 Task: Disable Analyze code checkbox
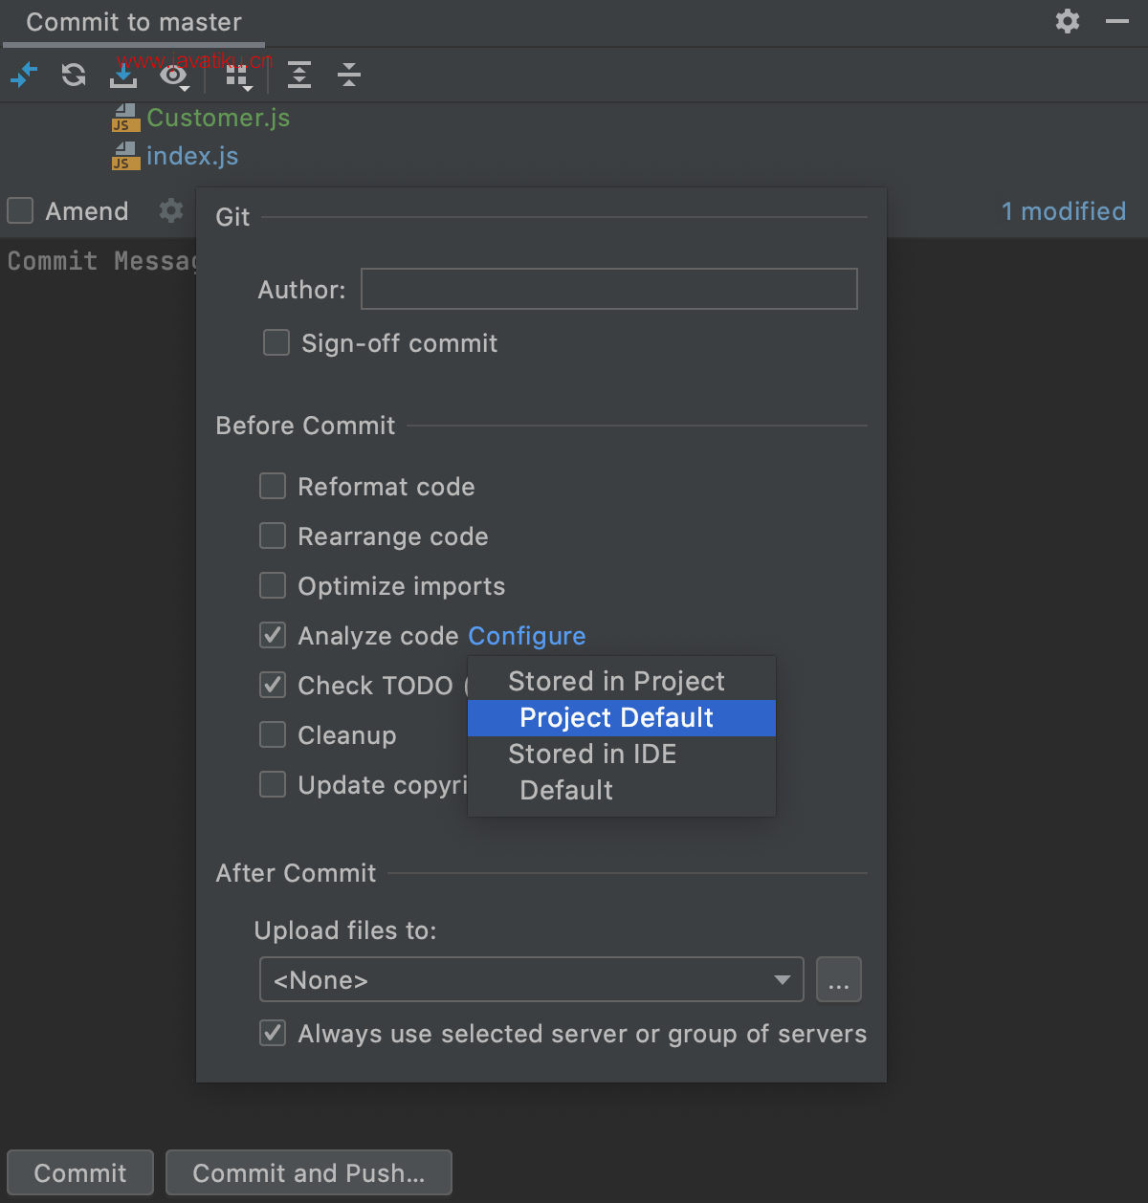pos(273,635)
